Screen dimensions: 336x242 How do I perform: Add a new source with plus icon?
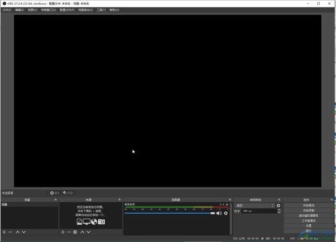coord(63,232)
